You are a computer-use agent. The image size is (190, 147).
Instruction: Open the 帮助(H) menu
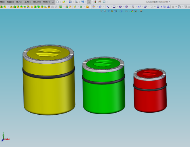(x=47, y=2)
